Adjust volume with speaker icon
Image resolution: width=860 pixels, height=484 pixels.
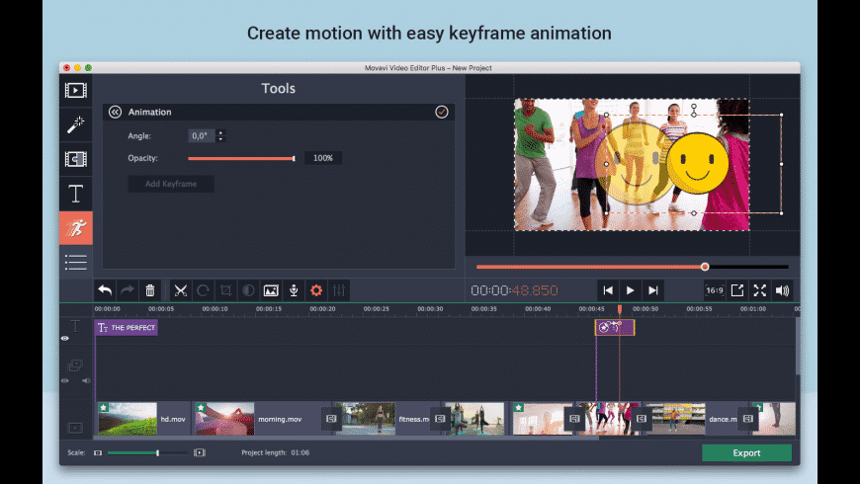(x=782, y=290)
